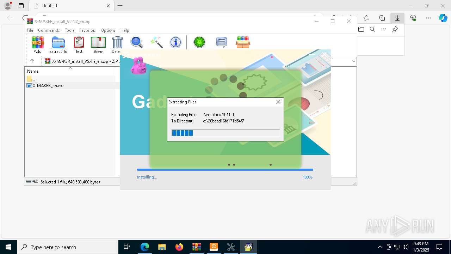The height and width of the screenshot is (254, 451).
Task: Click the '100%' progress label
Action: click(308, 177)
